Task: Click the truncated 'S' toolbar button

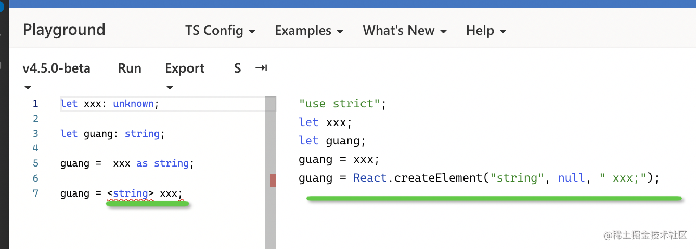Action: point(237,68)
